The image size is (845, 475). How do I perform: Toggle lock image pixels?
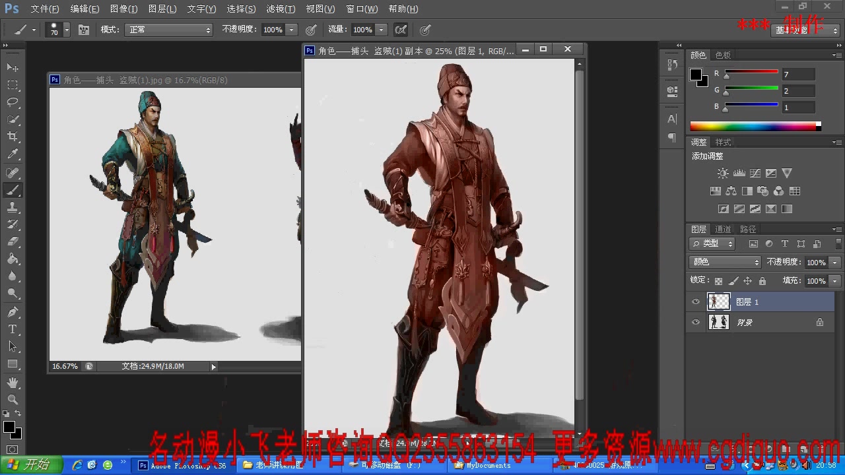733,281
